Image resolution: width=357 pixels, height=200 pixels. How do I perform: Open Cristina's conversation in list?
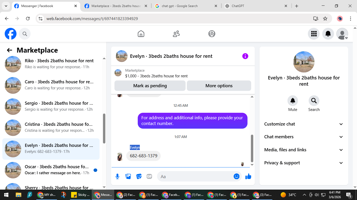click(51, 127)
